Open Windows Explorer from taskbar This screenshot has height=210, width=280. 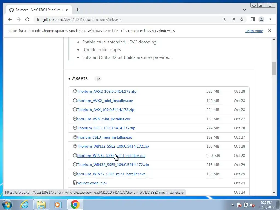41,205
